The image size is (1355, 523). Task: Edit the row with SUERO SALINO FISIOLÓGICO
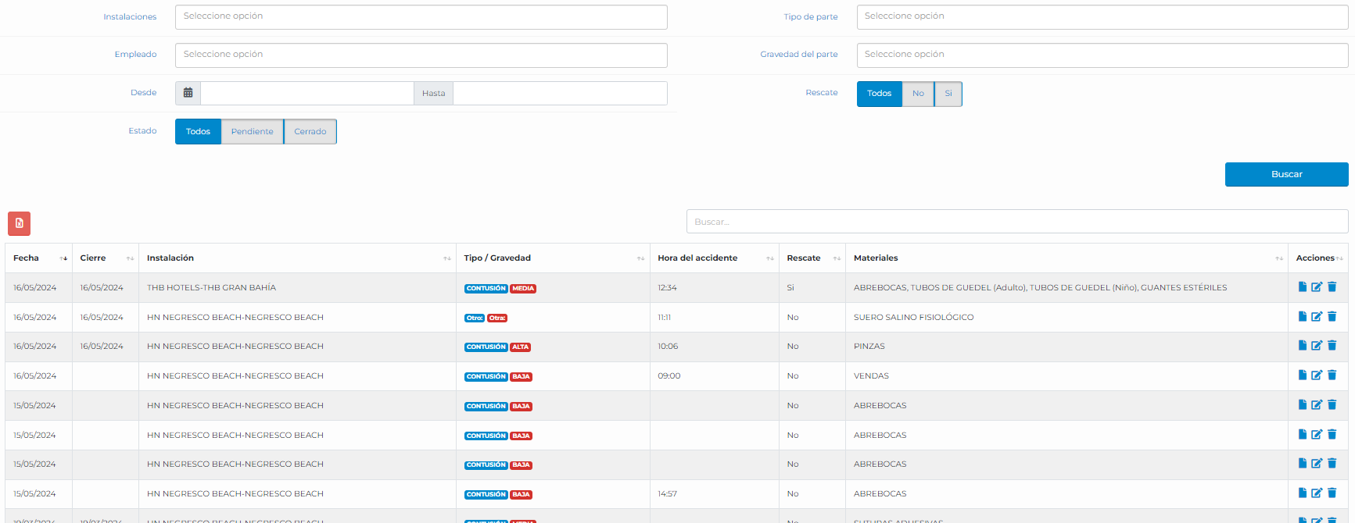(1317, 317)
